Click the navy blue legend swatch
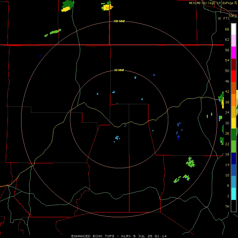Viewport: 238px width, 238px height. pos(234,158)
